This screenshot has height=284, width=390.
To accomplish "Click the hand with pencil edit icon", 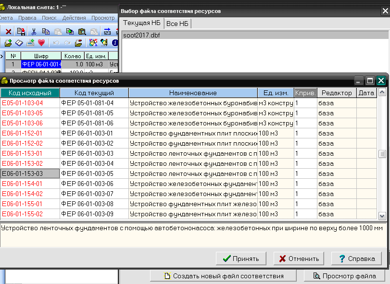I will point(104,43).
